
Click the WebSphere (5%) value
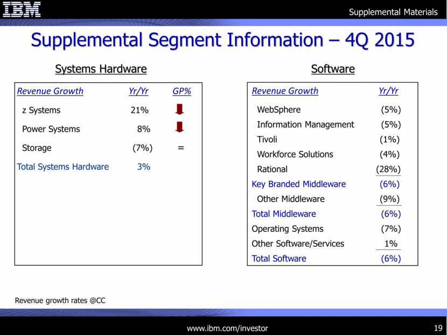coord(391,110)
